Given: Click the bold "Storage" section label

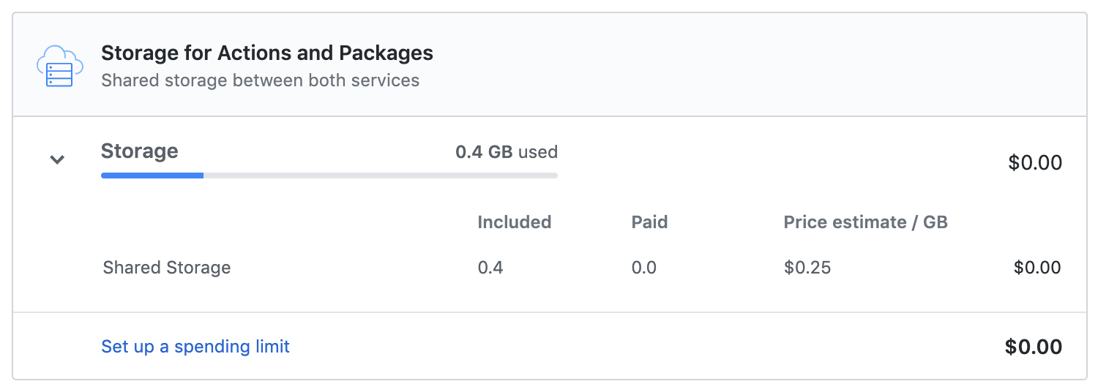Looking at the screenshot, I should [x=139, y=151].
